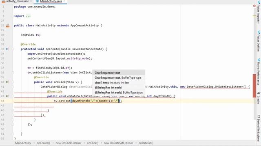Screen dimensions: 261x146
Task: Click 'setContentView(R.layout.activity_main);' line
Action: pos(60,58)
